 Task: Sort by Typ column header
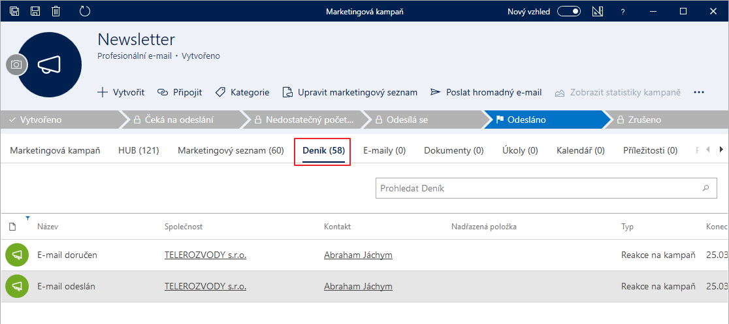[627, 227]
